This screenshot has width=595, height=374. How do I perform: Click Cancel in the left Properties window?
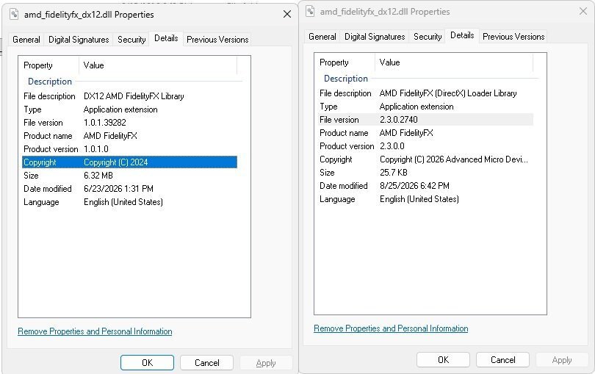207,362
